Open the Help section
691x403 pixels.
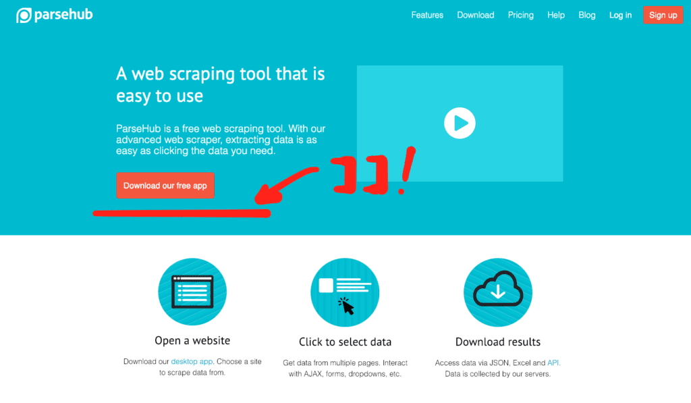556,15
